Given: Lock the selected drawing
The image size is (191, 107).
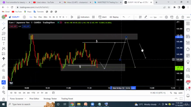Looking at the screenshot, I should click(177, 17).
